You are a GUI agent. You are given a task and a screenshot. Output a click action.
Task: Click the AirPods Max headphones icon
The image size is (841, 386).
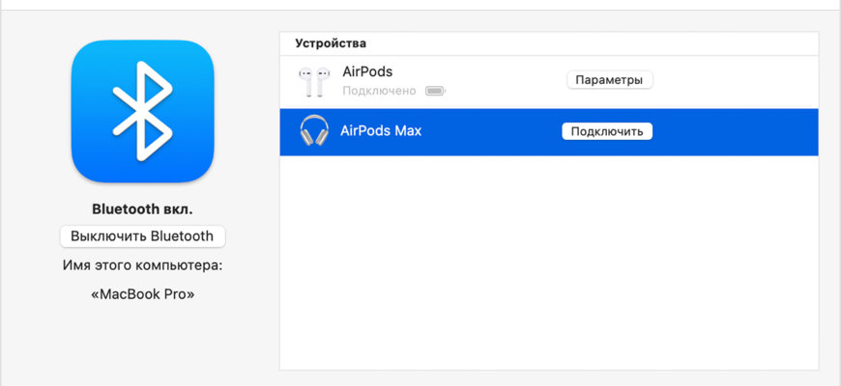(313, 130)
